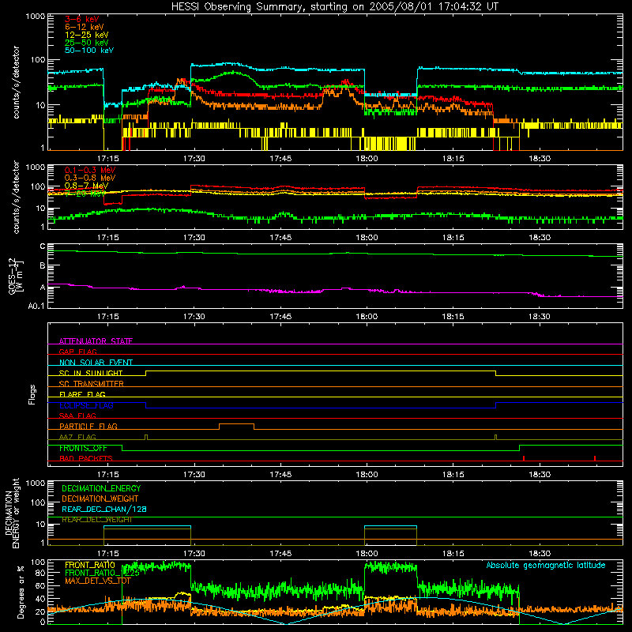632x632 pixels.
Task: Click the 0.1-0.3 MeV legend label
Action: pos(90,170)
